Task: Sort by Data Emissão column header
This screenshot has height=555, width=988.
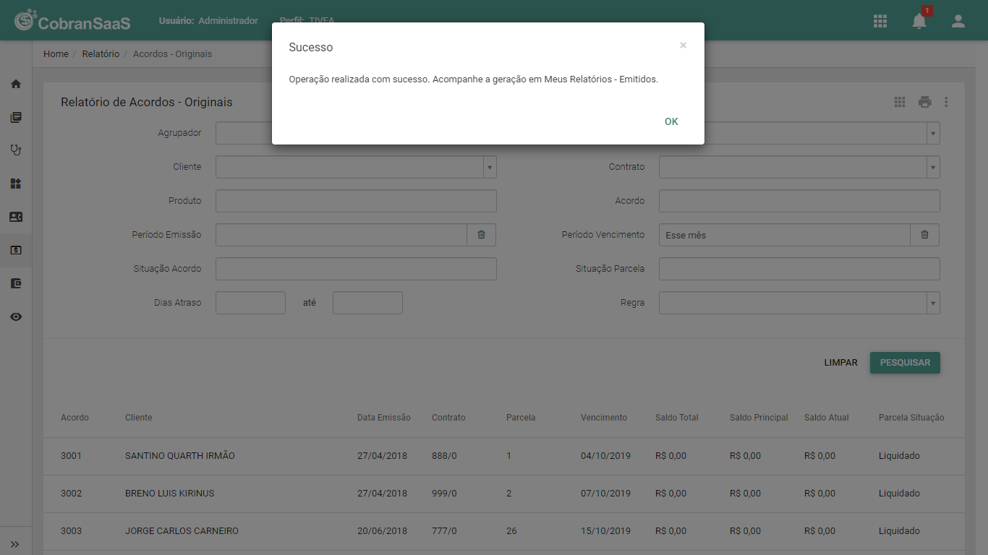Action: pos(383,418)
